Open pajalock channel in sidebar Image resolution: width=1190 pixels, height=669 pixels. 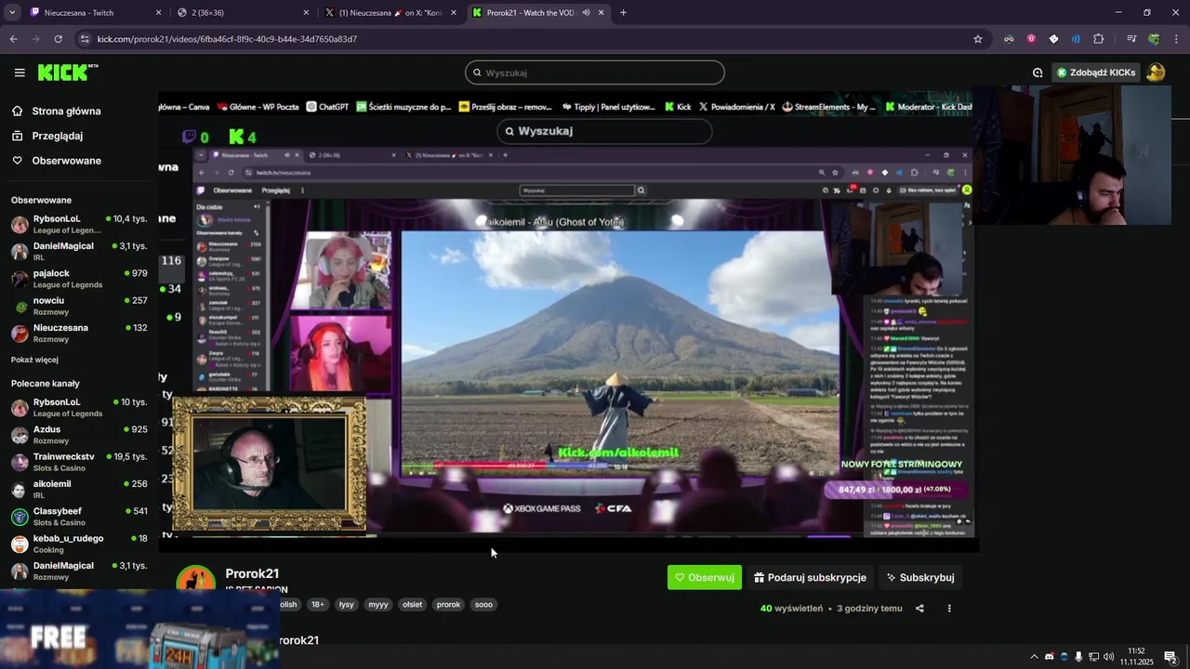point(79,279)
